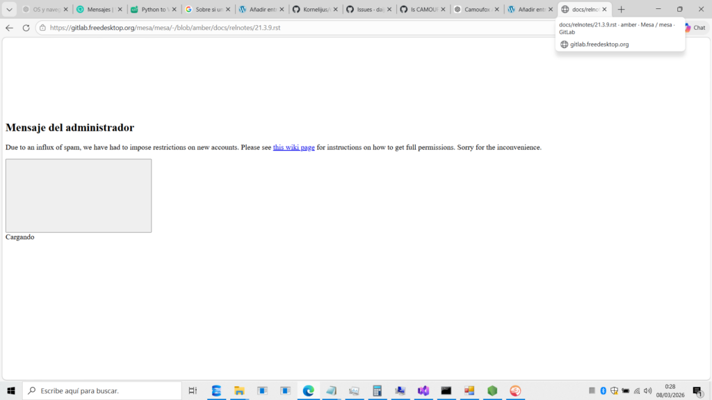This screenshot has height=400, width=712.
Task: Click the Windows Start button
Action: (x=11, y=391)
